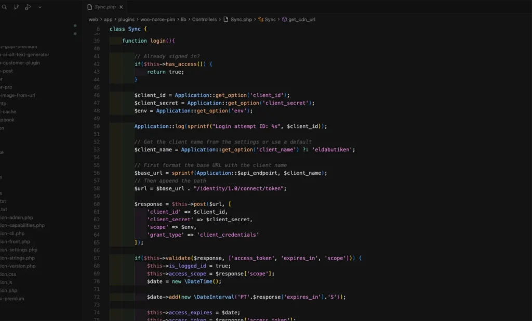Expand the activity bar chevron dropdown
This screenshot has width=532, height=321.
40,7
